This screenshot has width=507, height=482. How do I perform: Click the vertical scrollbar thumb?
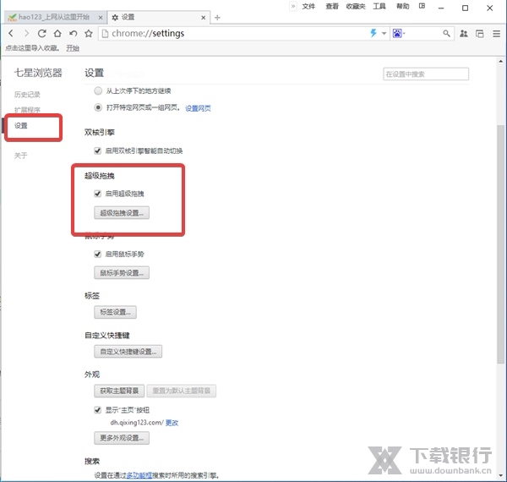coord(500,244)
